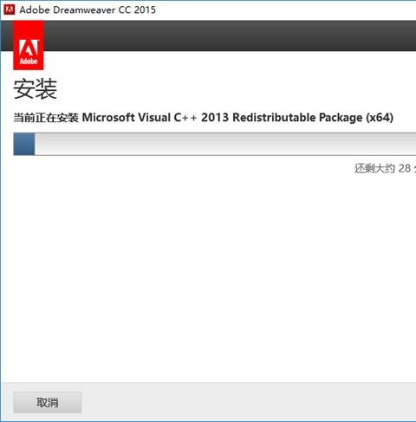Click the dark gray header banner
Viewport: 416px width, 422px height.
click(230, 36)
